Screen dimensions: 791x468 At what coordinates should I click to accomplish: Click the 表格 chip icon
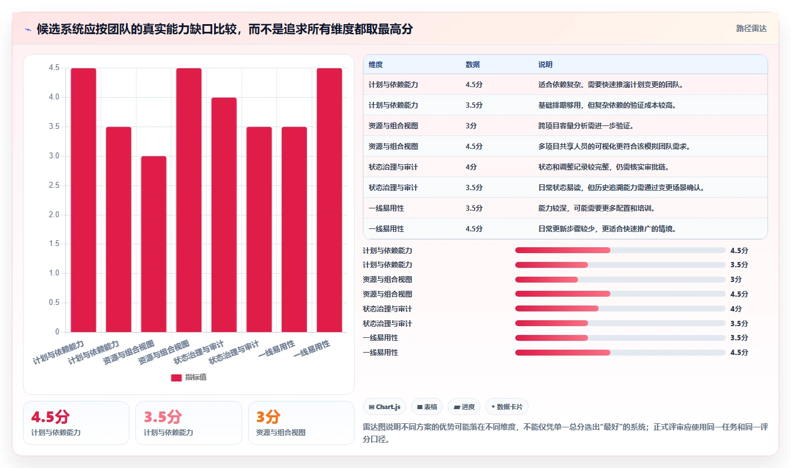(420, 407)
